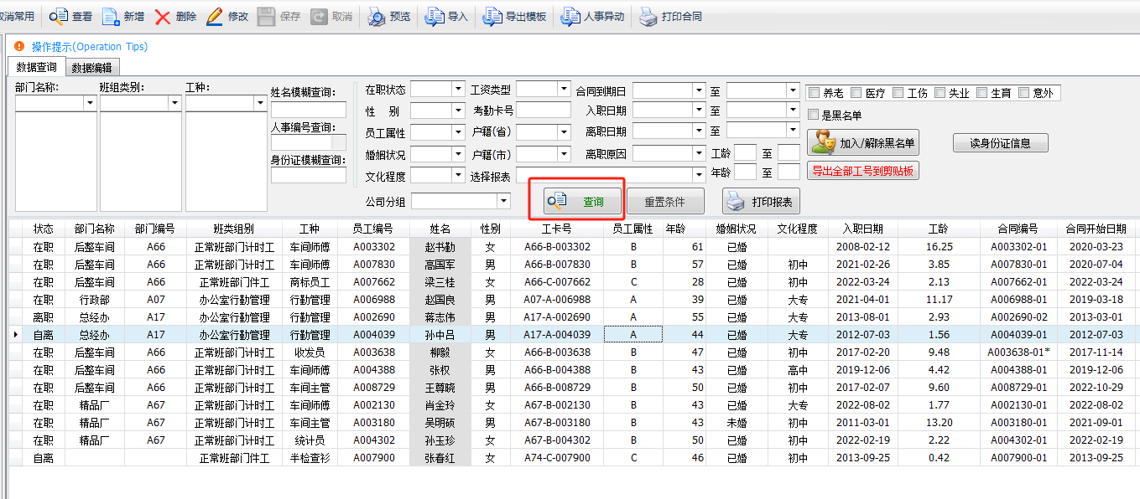Open the 离职原因 dropdown

click(700, 154)
